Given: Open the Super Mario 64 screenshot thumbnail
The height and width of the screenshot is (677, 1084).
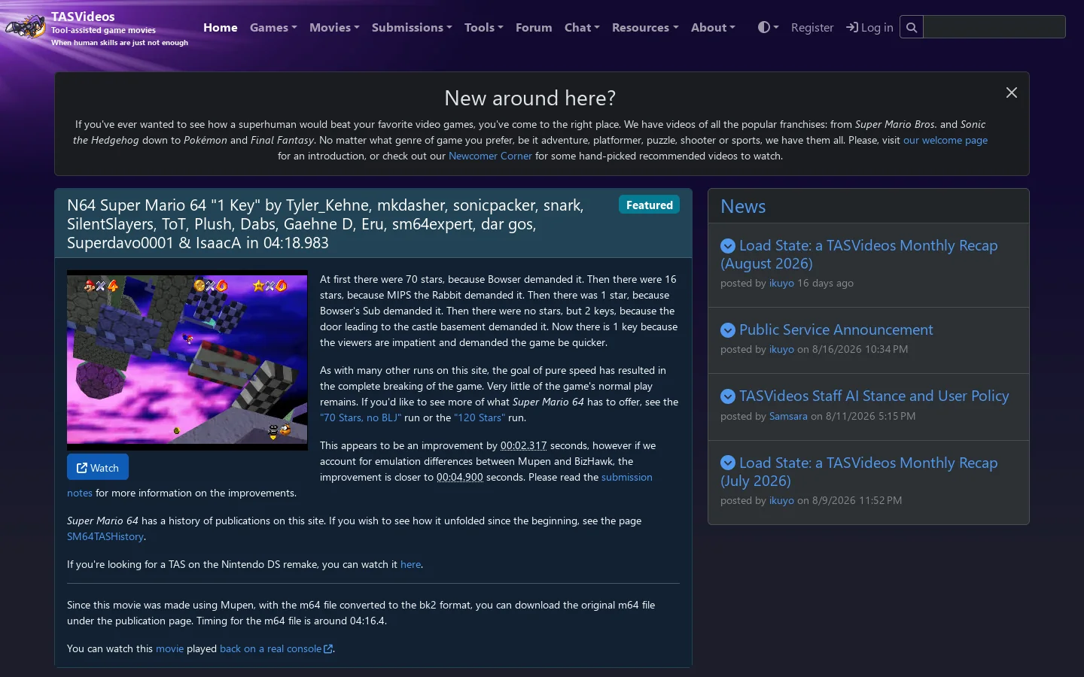Looking at the screenshot, I should click(x=187, y=360).
